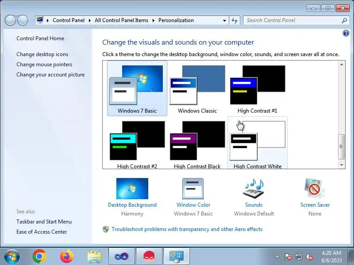Minimize the Personalization window
This screenshot has width=354, height=265.
pyautogui.click(x=313, y=8)
